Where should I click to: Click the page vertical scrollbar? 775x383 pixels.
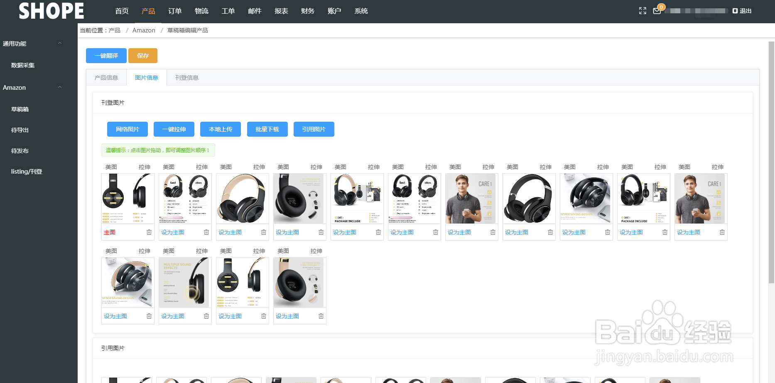(771, 162)
